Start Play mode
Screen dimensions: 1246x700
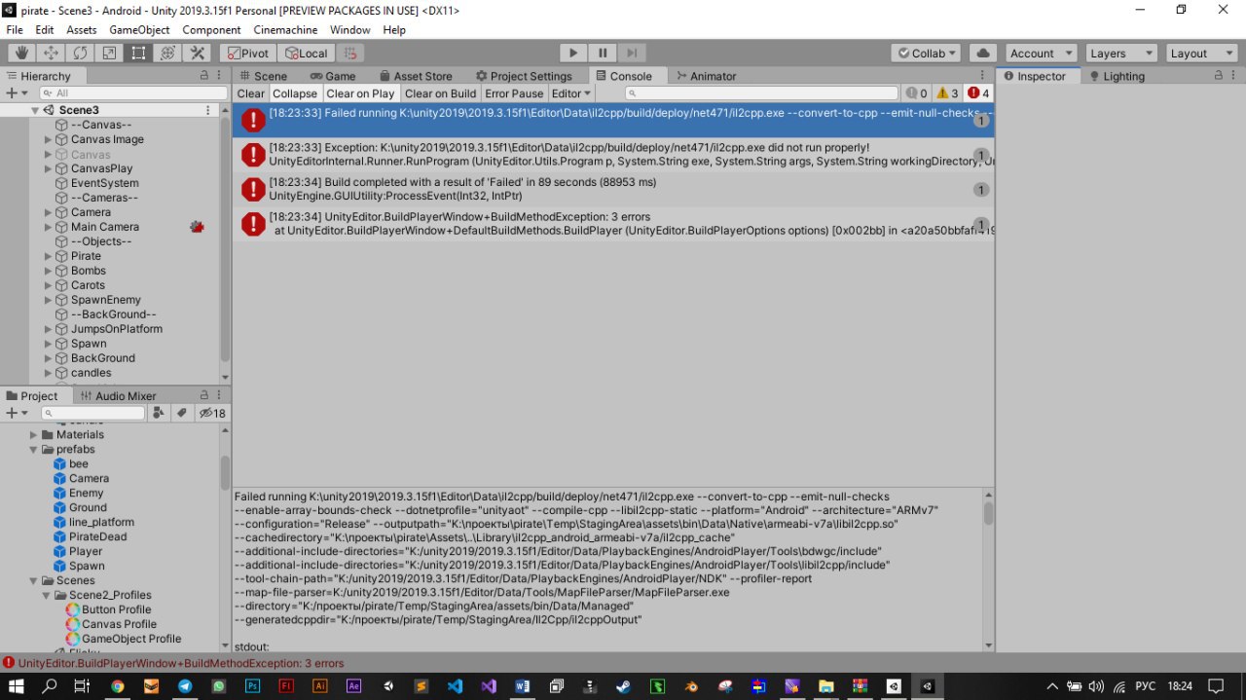[x=573, y=54]
